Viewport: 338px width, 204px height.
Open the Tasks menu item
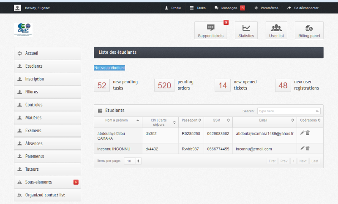(x=198, y=8)
